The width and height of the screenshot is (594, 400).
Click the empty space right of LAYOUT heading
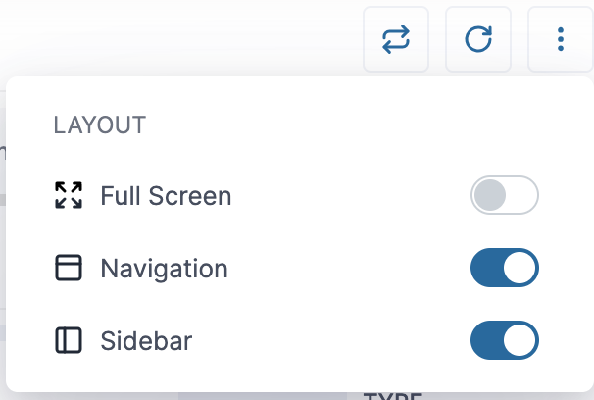click(x=343, y=125)
